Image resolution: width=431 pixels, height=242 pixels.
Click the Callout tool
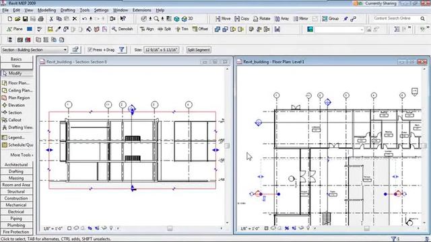11,120
